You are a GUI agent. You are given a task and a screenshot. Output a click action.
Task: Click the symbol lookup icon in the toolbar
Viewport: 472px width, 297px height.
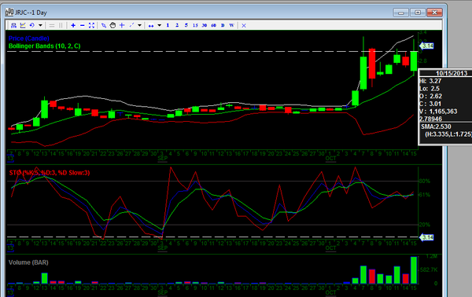click(x=13, y=26)
